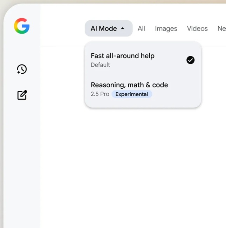Viewport: 226px width, 228px height.
Task: Open the Images tab
Action: pyautogui.click(x=166, y=28)
